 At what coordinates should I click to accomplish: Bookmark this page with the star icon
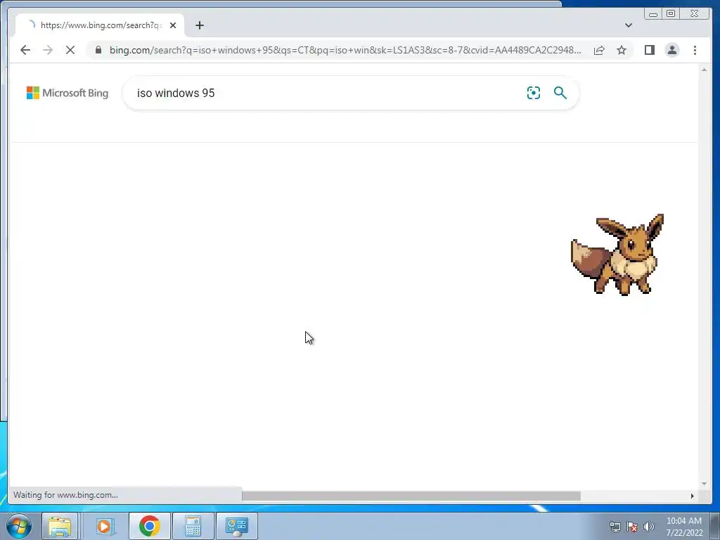(622, 50)
